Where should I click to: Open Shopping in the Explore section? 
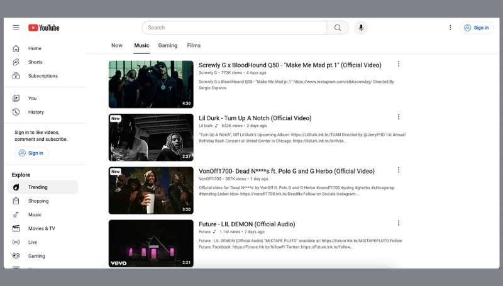pos(43,201)
